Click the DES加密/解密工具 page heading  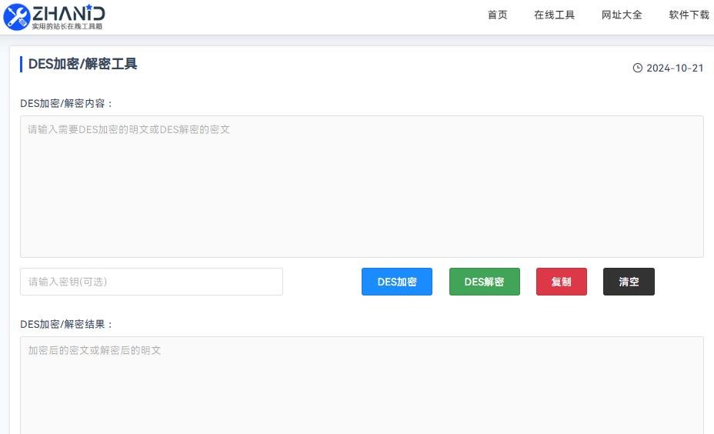click(x=82, y=64)
